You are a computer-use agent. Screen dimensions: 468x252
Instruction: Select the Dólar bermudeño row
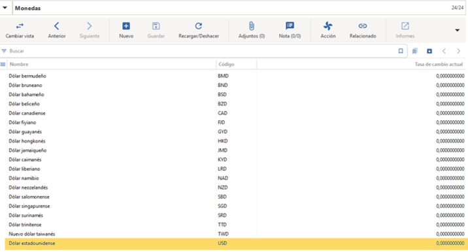235,76
